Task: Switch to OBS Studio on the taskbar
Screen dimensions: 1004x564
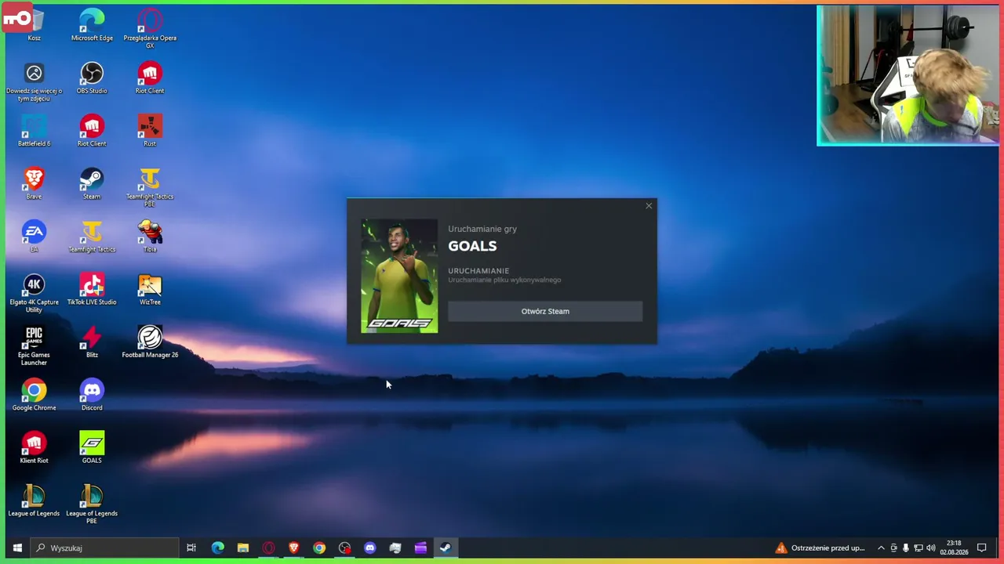Action: coord(344,548)
